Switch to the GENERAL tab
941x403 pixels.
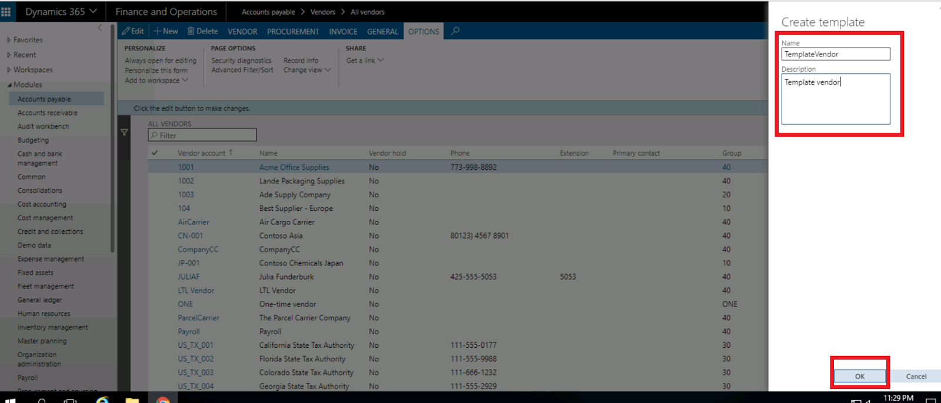[x=382, y=32]
